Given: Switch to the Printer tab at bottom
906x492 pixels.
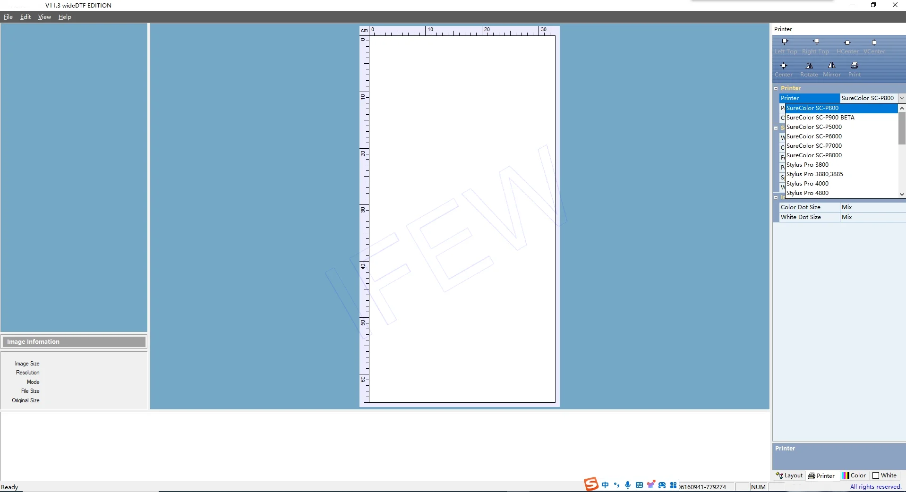Looking at the screenshot, I should click(x=821, y=475).
